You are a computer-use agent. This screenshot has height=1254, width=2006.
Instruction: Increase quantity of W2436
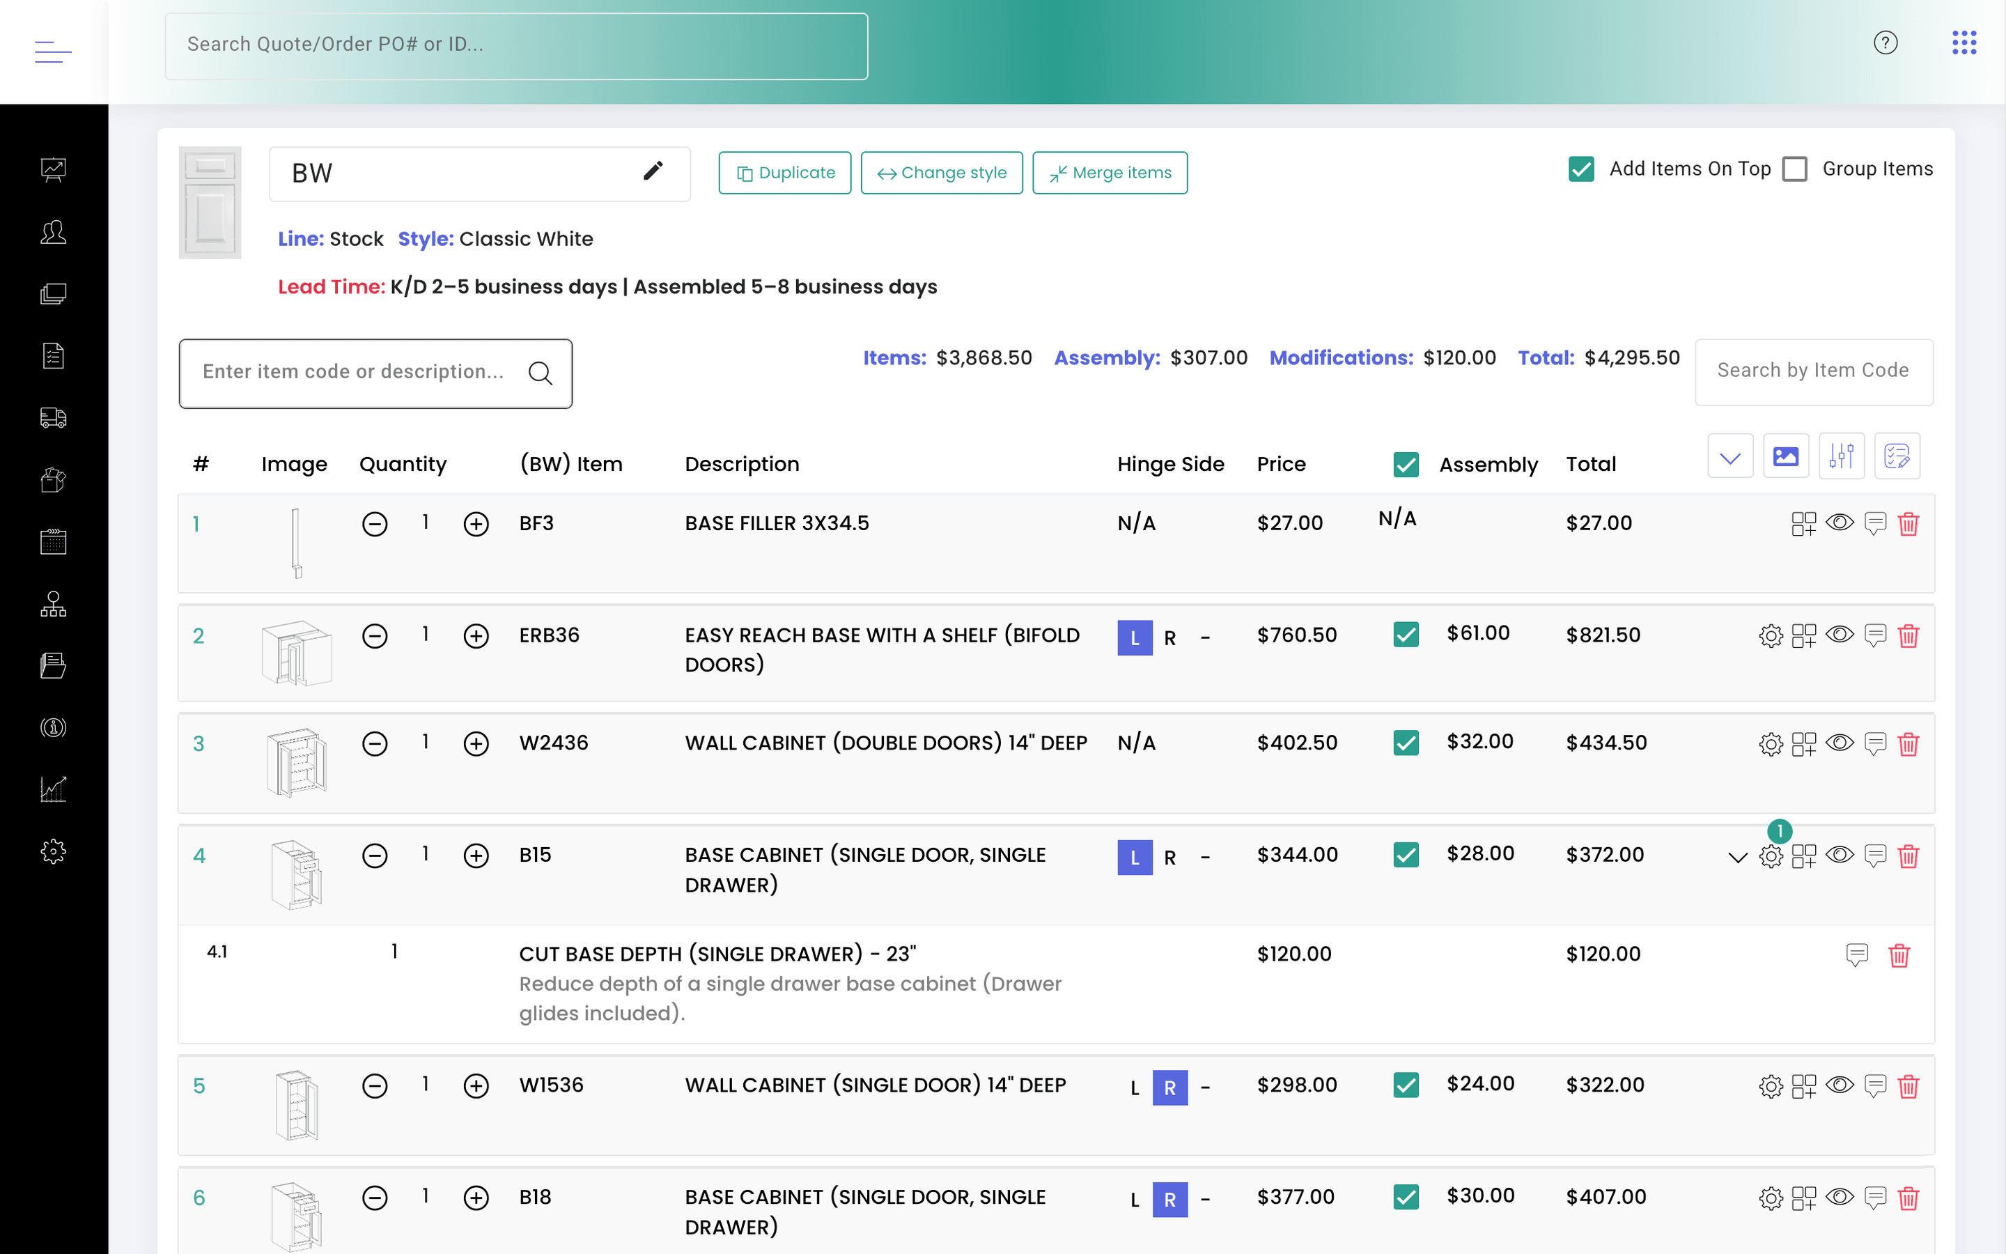[x=476, y=744]
